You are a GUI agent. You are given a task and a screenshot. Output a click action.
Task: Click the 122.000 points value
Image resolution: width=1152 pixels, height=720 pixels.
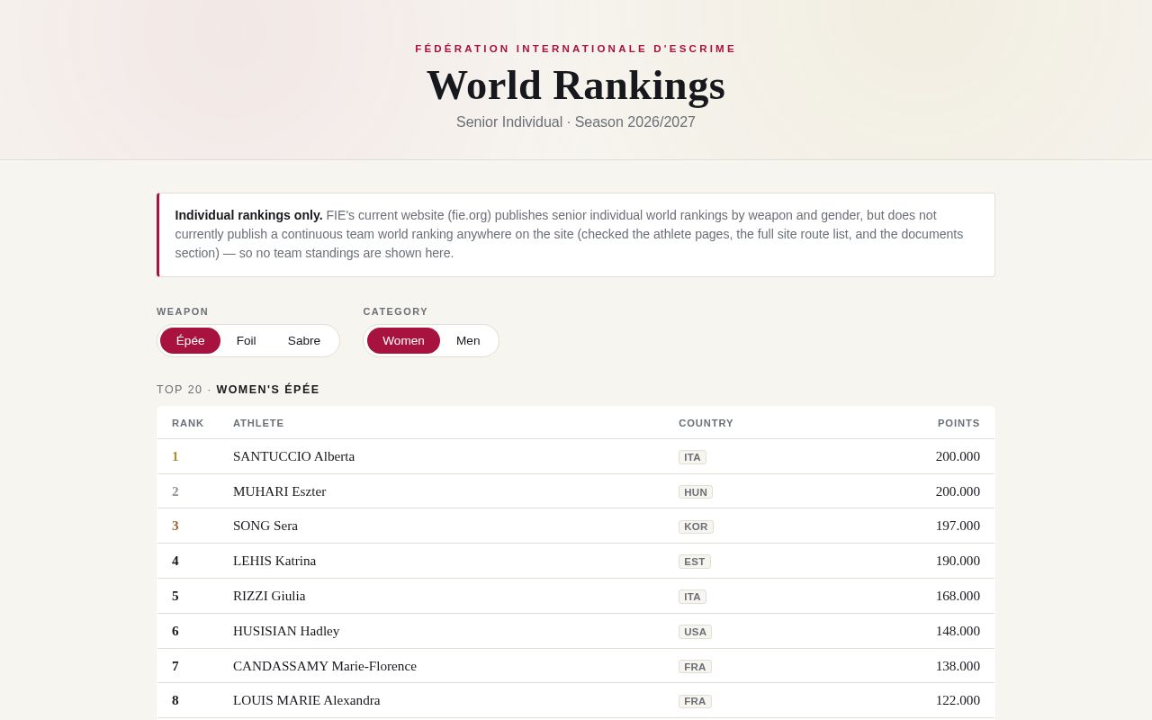(958, 700)
